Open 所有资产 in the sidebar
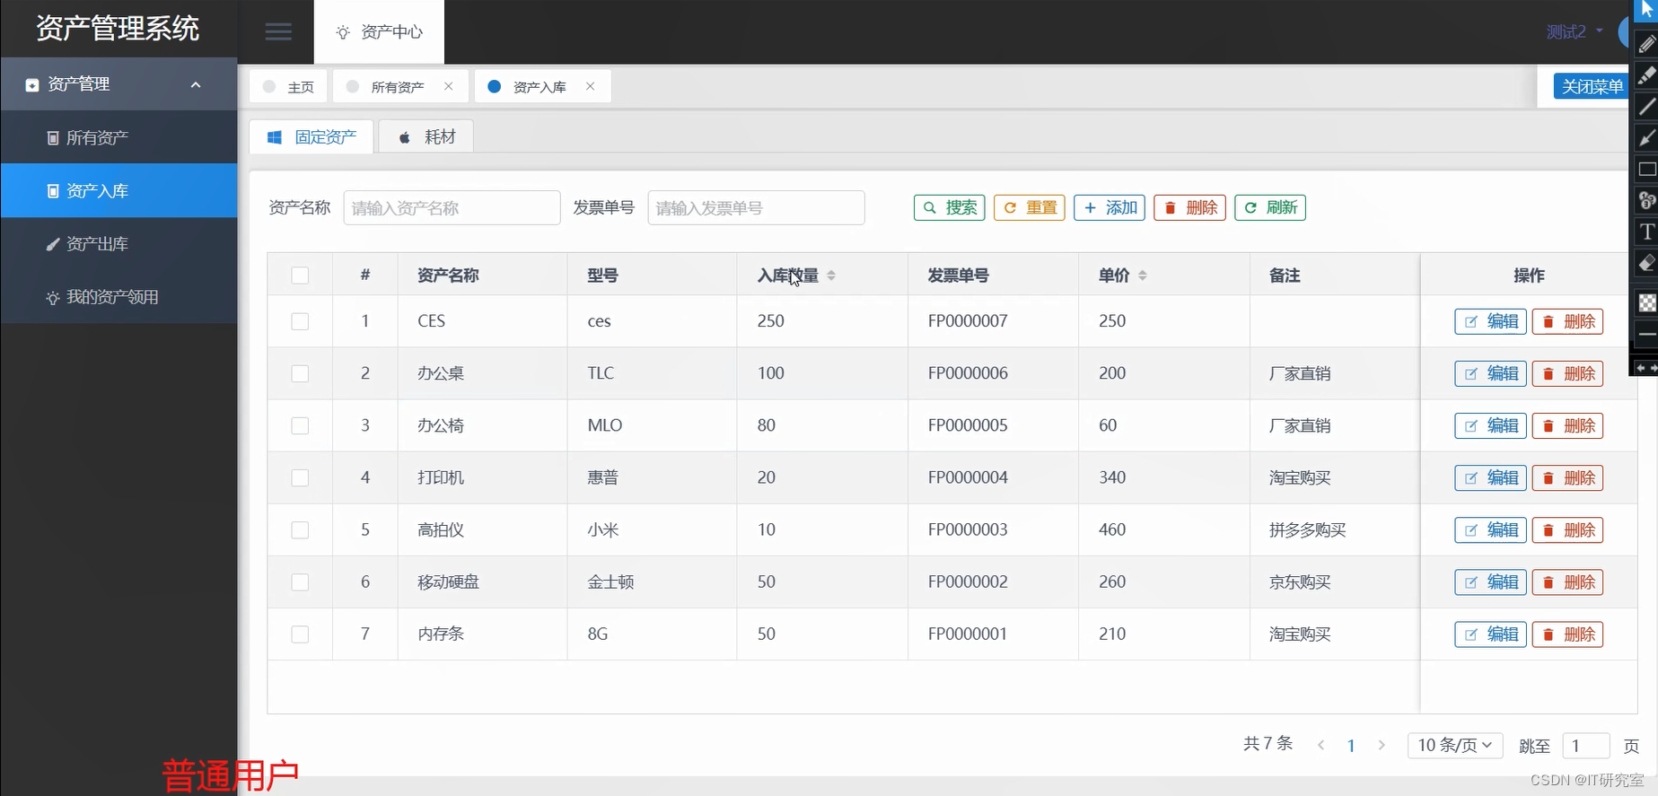 pos(118,137)
